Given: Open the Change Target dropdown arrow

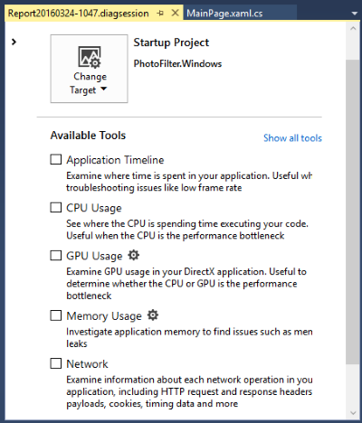Looking at the screenshot, I should (x=103, y=89).
